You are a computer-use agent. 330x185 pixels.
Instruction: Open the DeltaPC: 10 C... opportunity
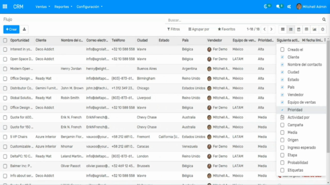click(x=21, y=156)
